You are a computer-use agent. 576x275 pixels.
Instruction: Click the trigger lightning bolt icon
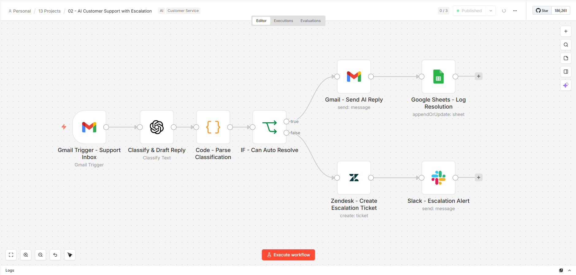click(x=64, y=127)
